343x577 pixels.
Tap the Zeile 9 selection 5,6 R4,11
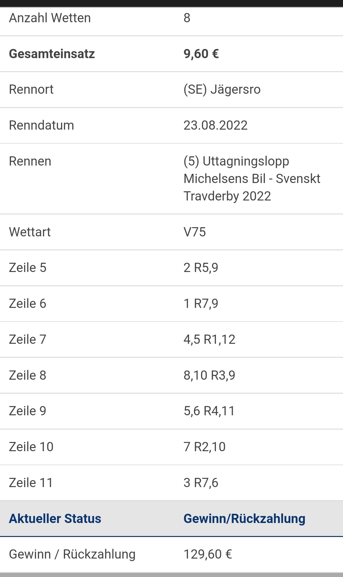(x=209, y=411)
